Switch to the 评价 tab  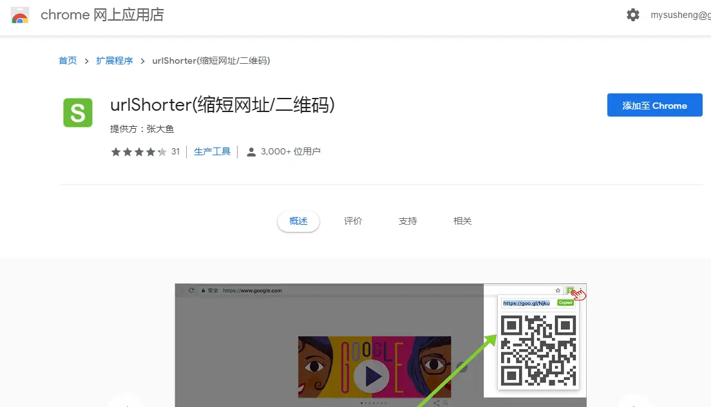tap(353, 221)
